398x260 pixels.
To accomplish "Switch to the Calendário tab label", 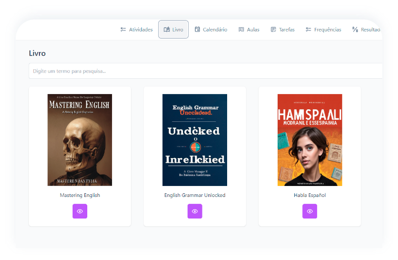I will pos(215,30).
